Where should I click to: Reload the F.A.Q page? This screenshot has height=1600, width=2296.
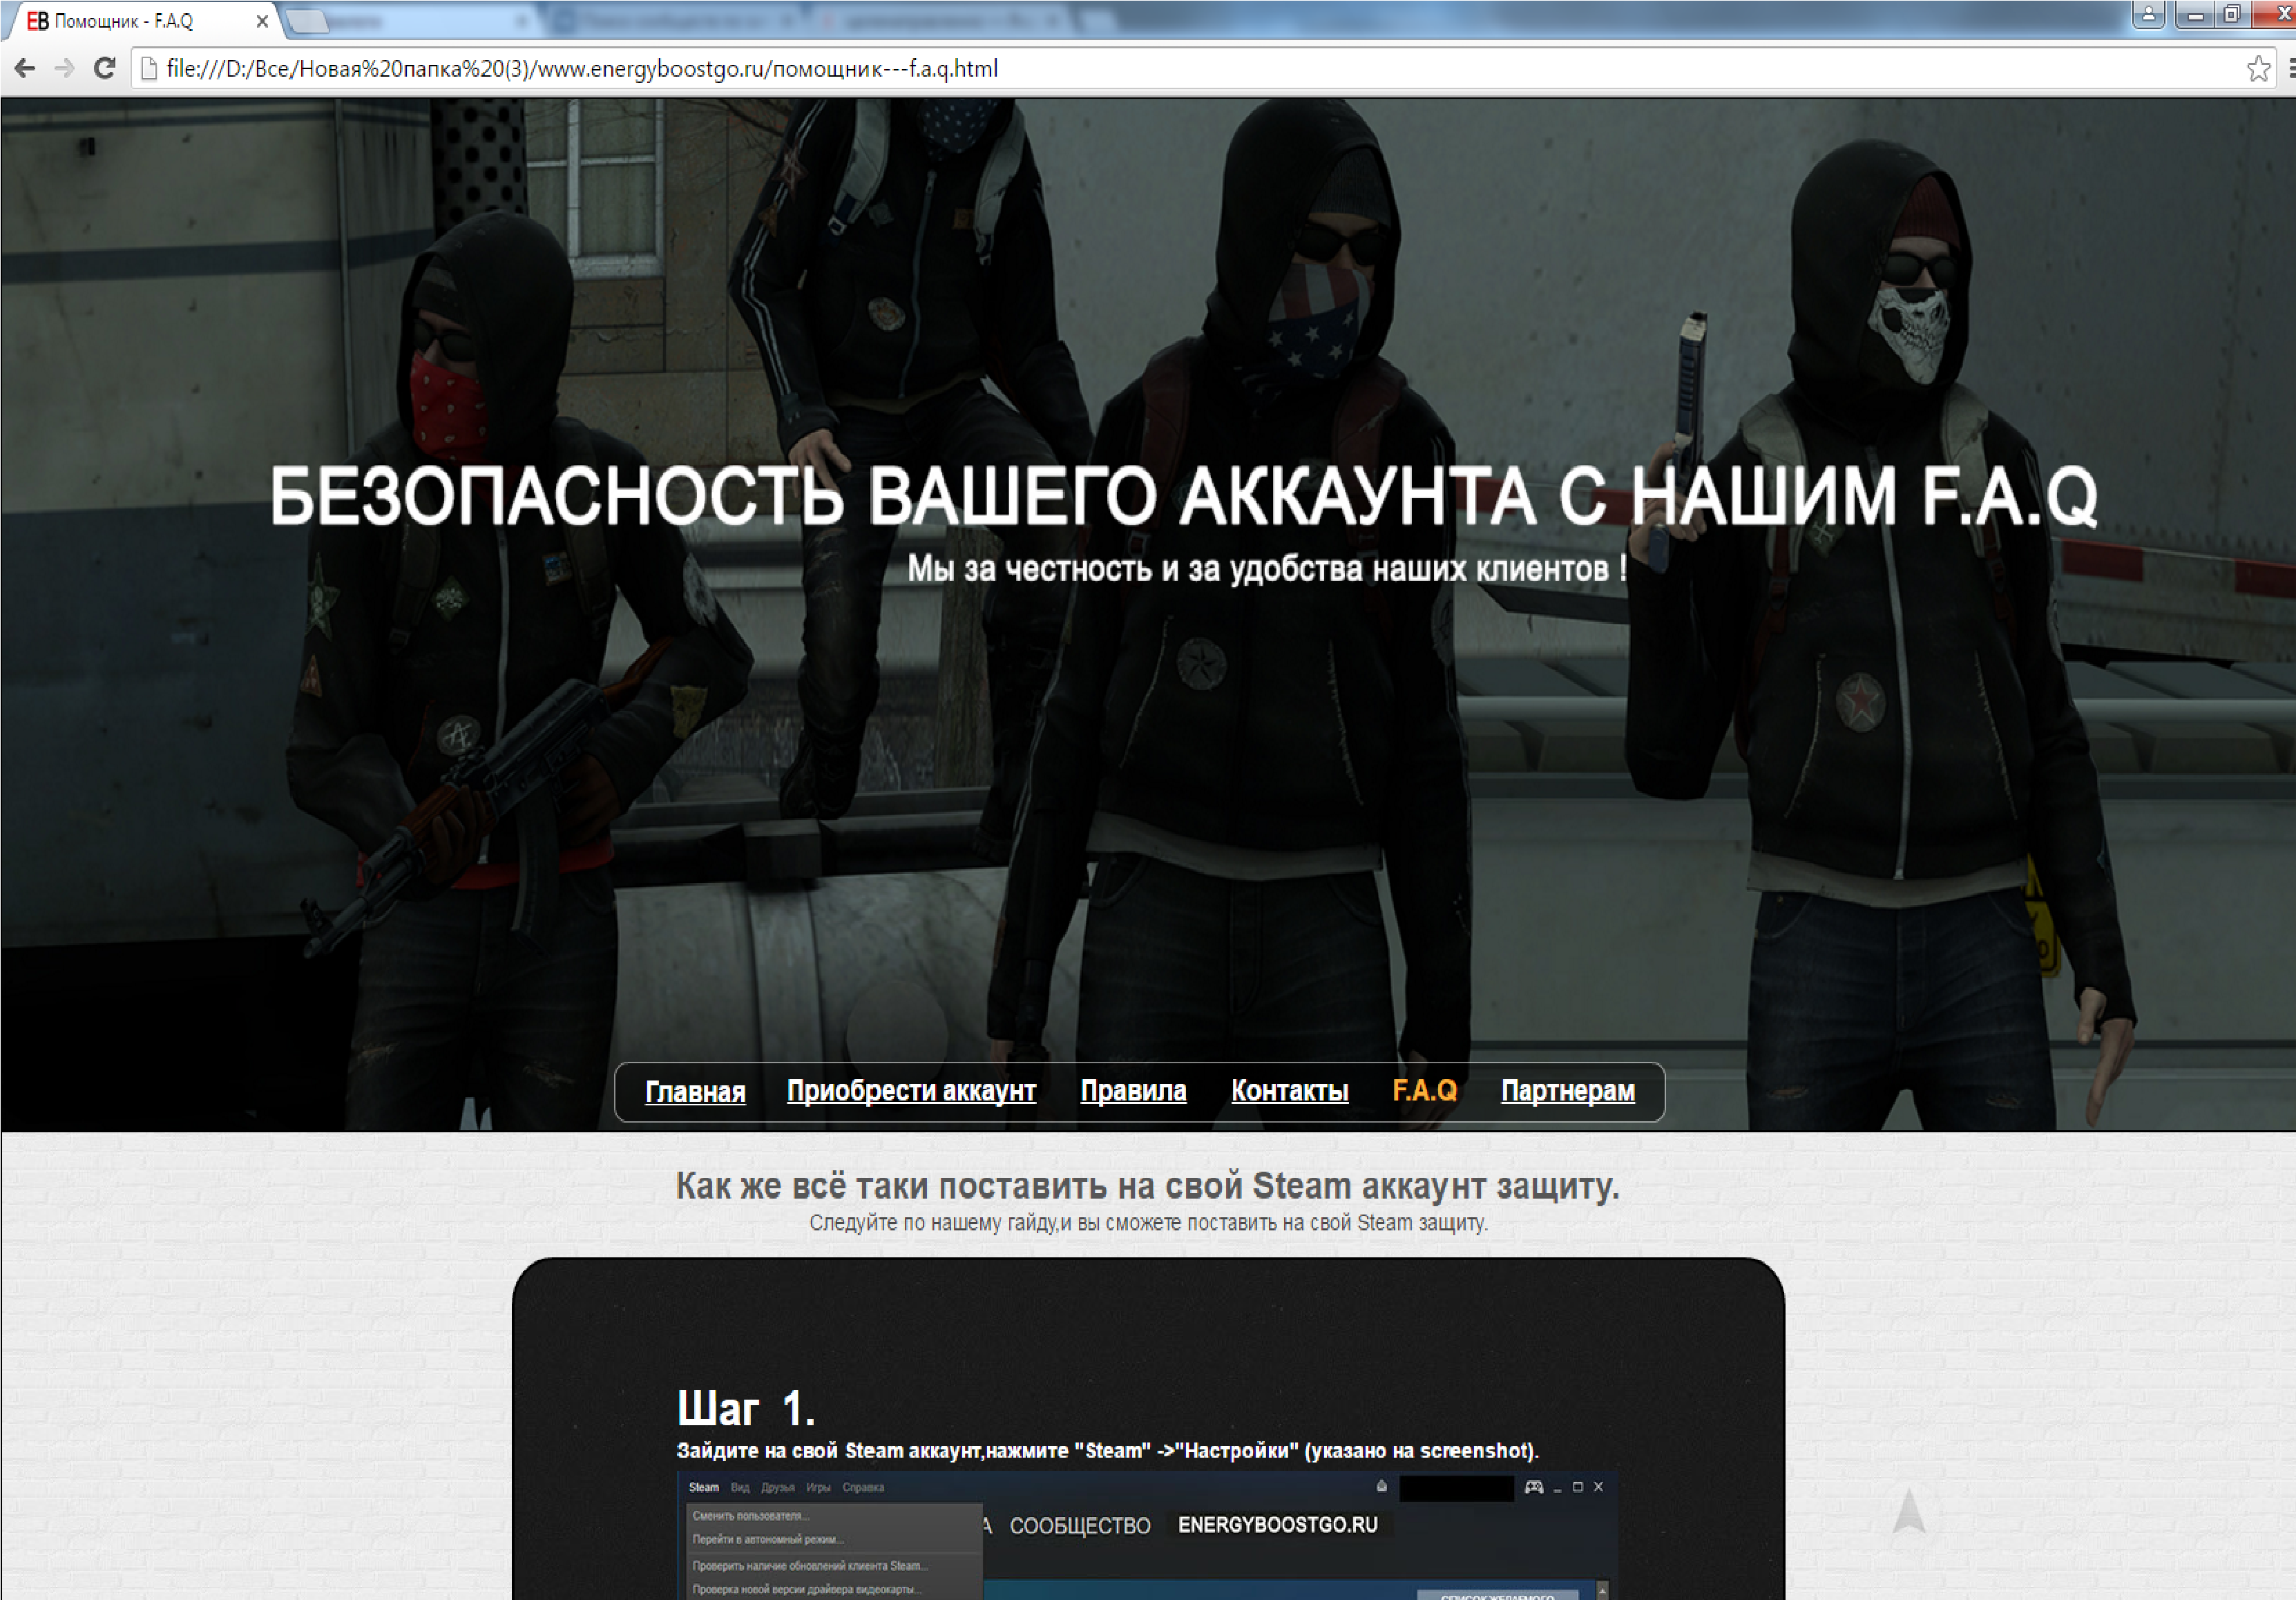coord(105,68)
